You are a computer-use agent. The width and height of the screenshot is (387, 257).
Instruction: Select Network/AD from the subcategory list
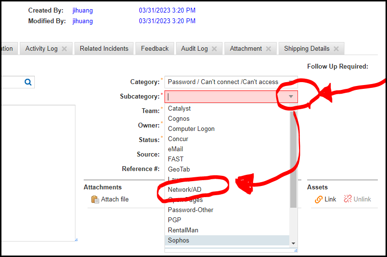coord(184,189)
